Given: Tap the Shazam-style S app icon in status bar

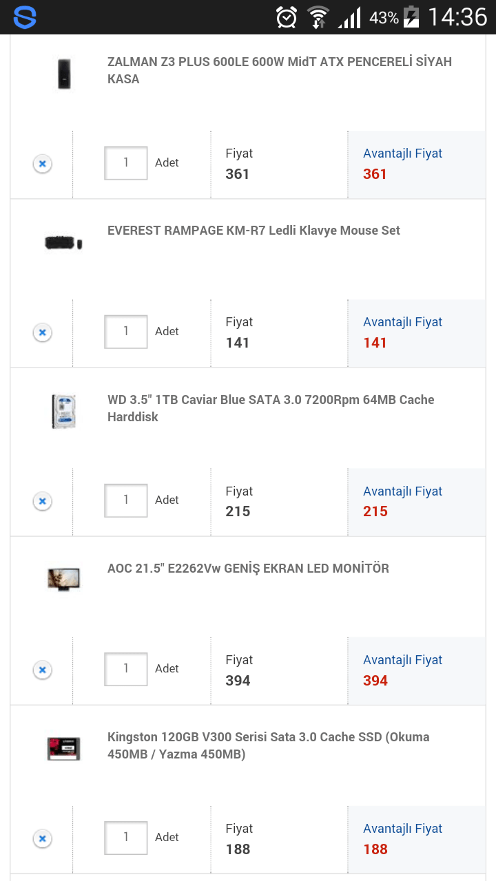Looking at the screenshot, I should (25, 17).
